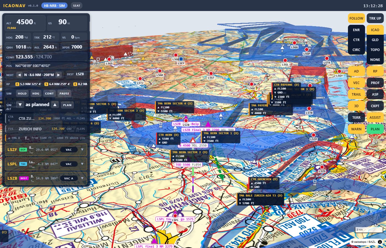Switch to CTR view mode
This screenshot has height=248, width=386.
click(356, 40)
